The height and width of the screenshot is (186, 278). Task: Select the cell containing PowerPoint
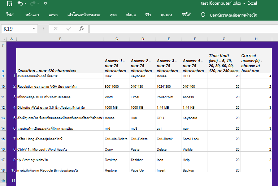pyautogui.click(x=169, y=97)
